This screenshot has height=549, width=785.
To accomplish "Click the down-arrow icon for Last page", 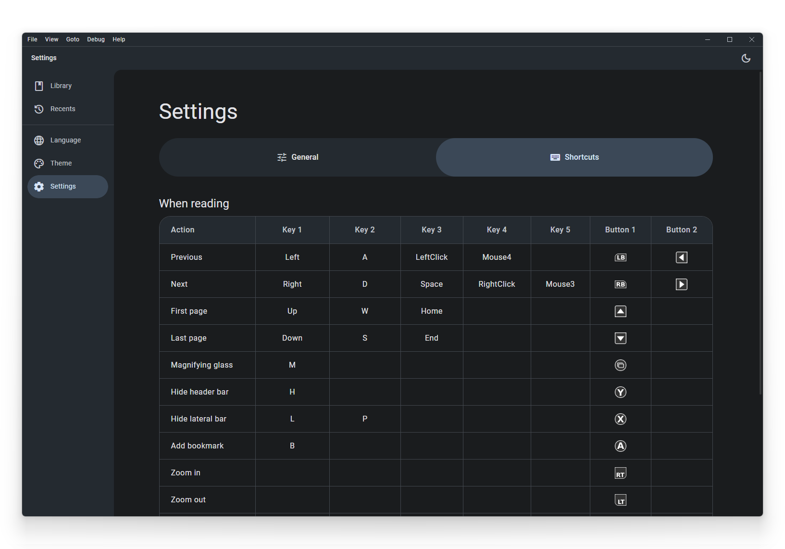I will coord(620,338).
